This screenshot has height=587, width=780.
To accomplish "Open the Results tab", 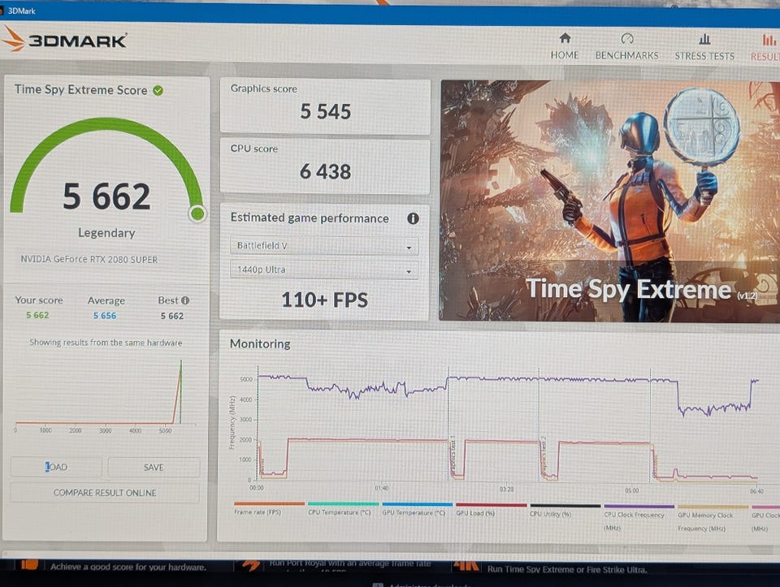I will click(x=766, y=48).
